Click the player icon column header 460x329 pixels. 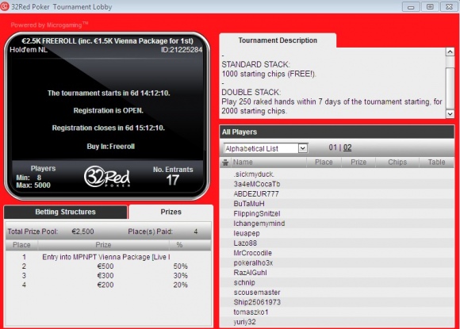pyautogui.click(x=225, y=163)
